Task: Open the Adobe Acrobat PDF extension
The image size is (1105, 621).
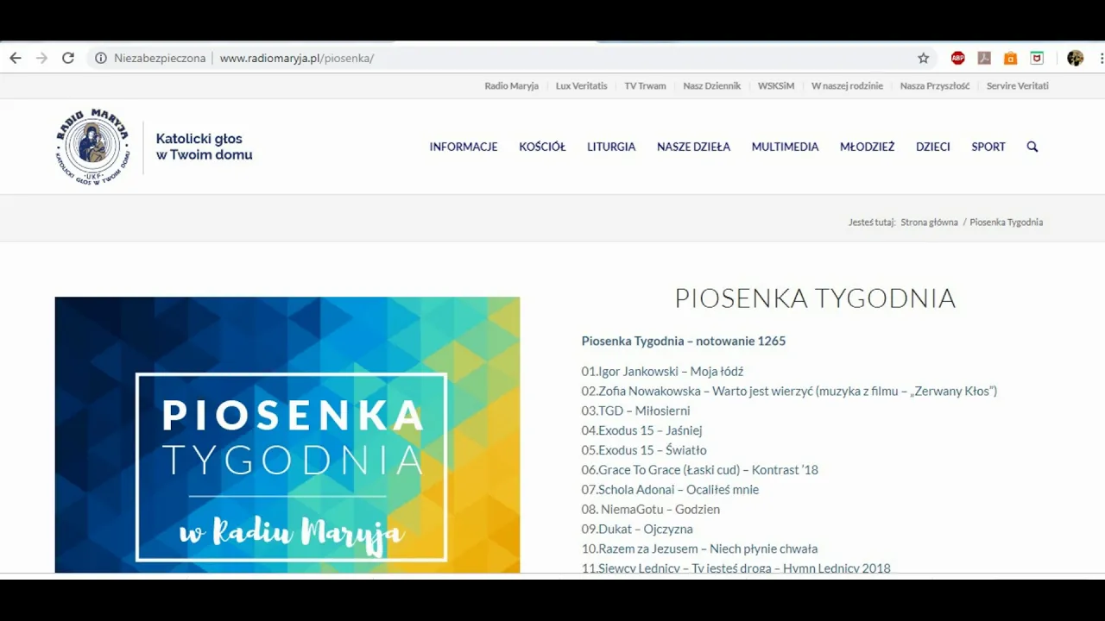Action: tap(983, 58)
